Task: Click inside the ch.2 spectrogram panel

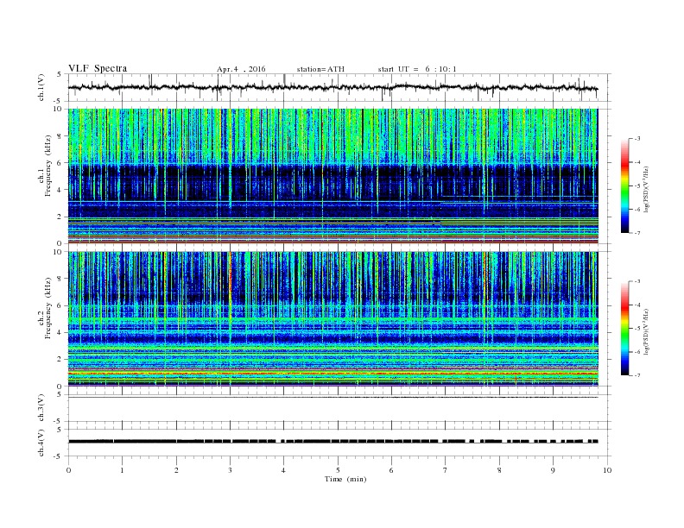Action: [x=332, y=319]
